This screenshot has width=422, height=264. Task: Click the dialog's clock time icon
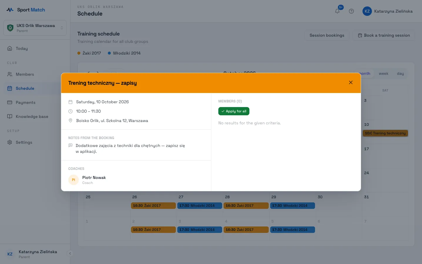(x=70, y=111)
